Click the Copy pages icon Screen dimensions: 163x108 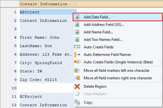(x=77, y=102)
